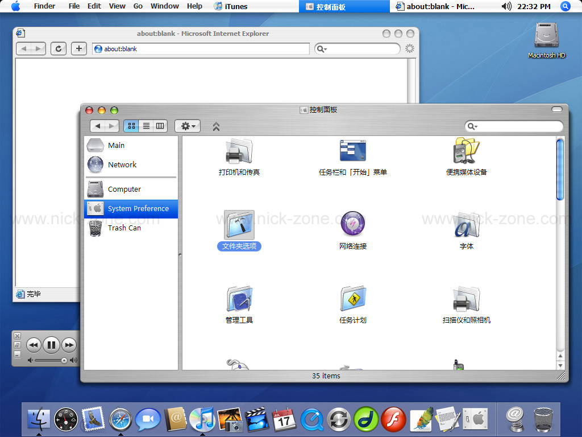This screenshot has width=582, height=437.
Task: Open TextEdit document icon in the dock
Action: coord(448,419)
